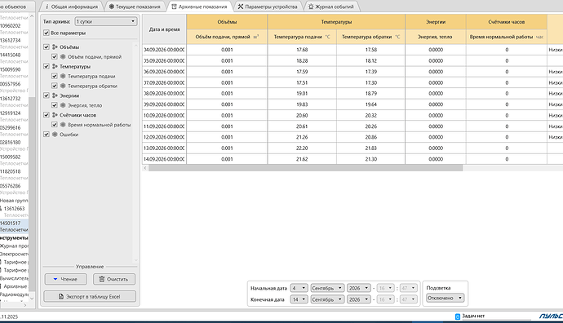Toggle the Температура подачи checkbox
Viewport: 563px width, 323px height.
coord(54,76)
